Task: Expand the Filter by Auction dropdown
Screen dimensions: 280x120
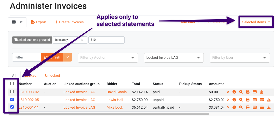Action: [108, 58]
